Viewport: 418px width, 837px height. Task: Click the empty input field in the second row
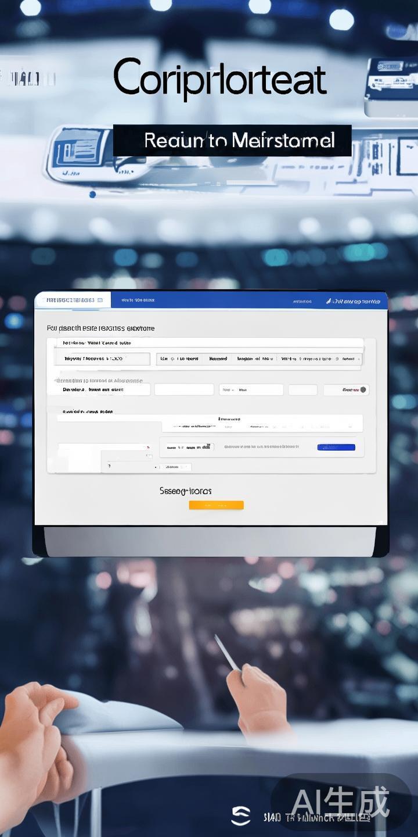coord(183,389)
